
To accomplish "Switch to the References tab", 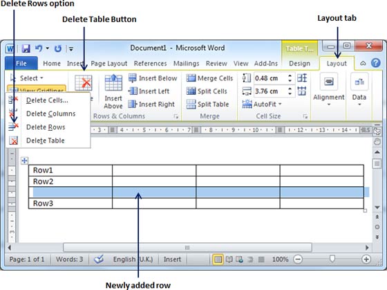I will pos(151,64).
